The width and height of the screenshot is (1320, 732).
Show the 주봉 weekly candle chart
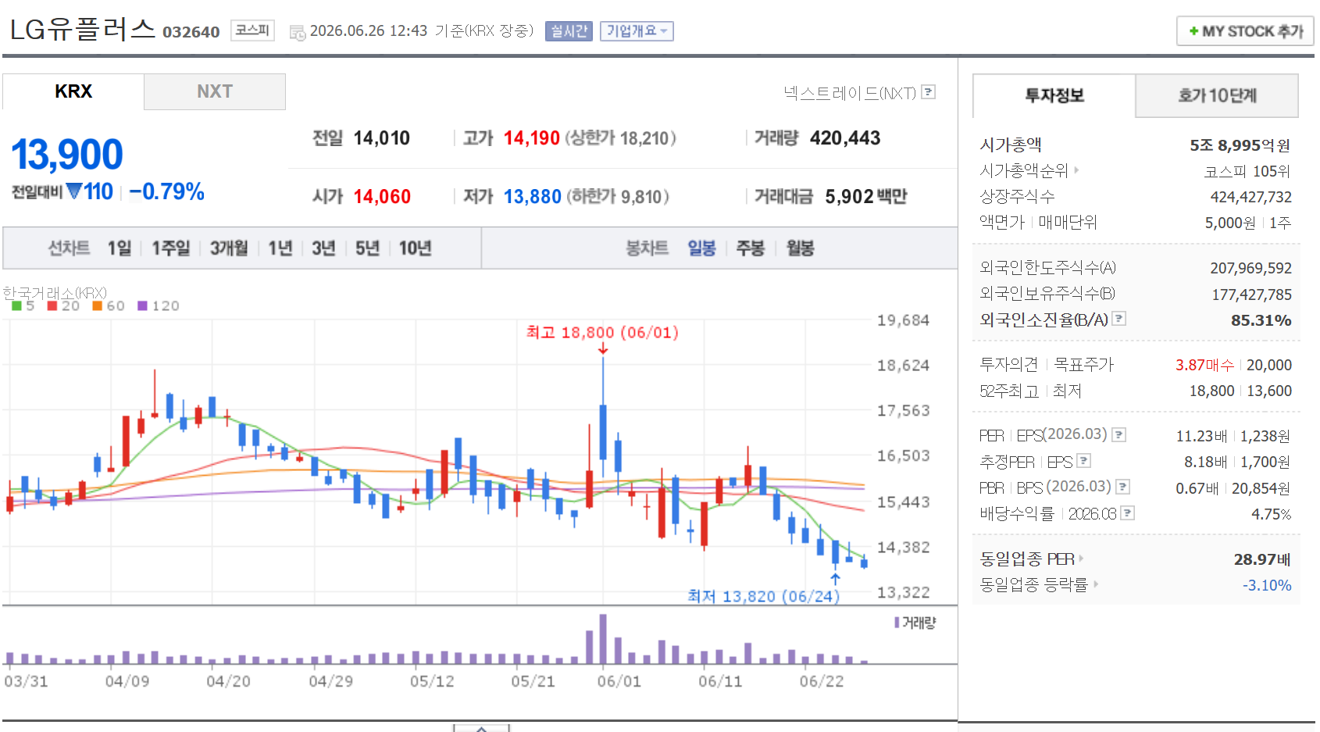751,248
